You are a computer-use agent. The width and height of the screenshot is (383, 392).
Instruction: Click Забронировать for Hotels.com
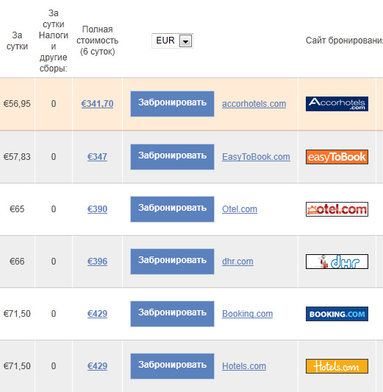[x=172, y=366]
